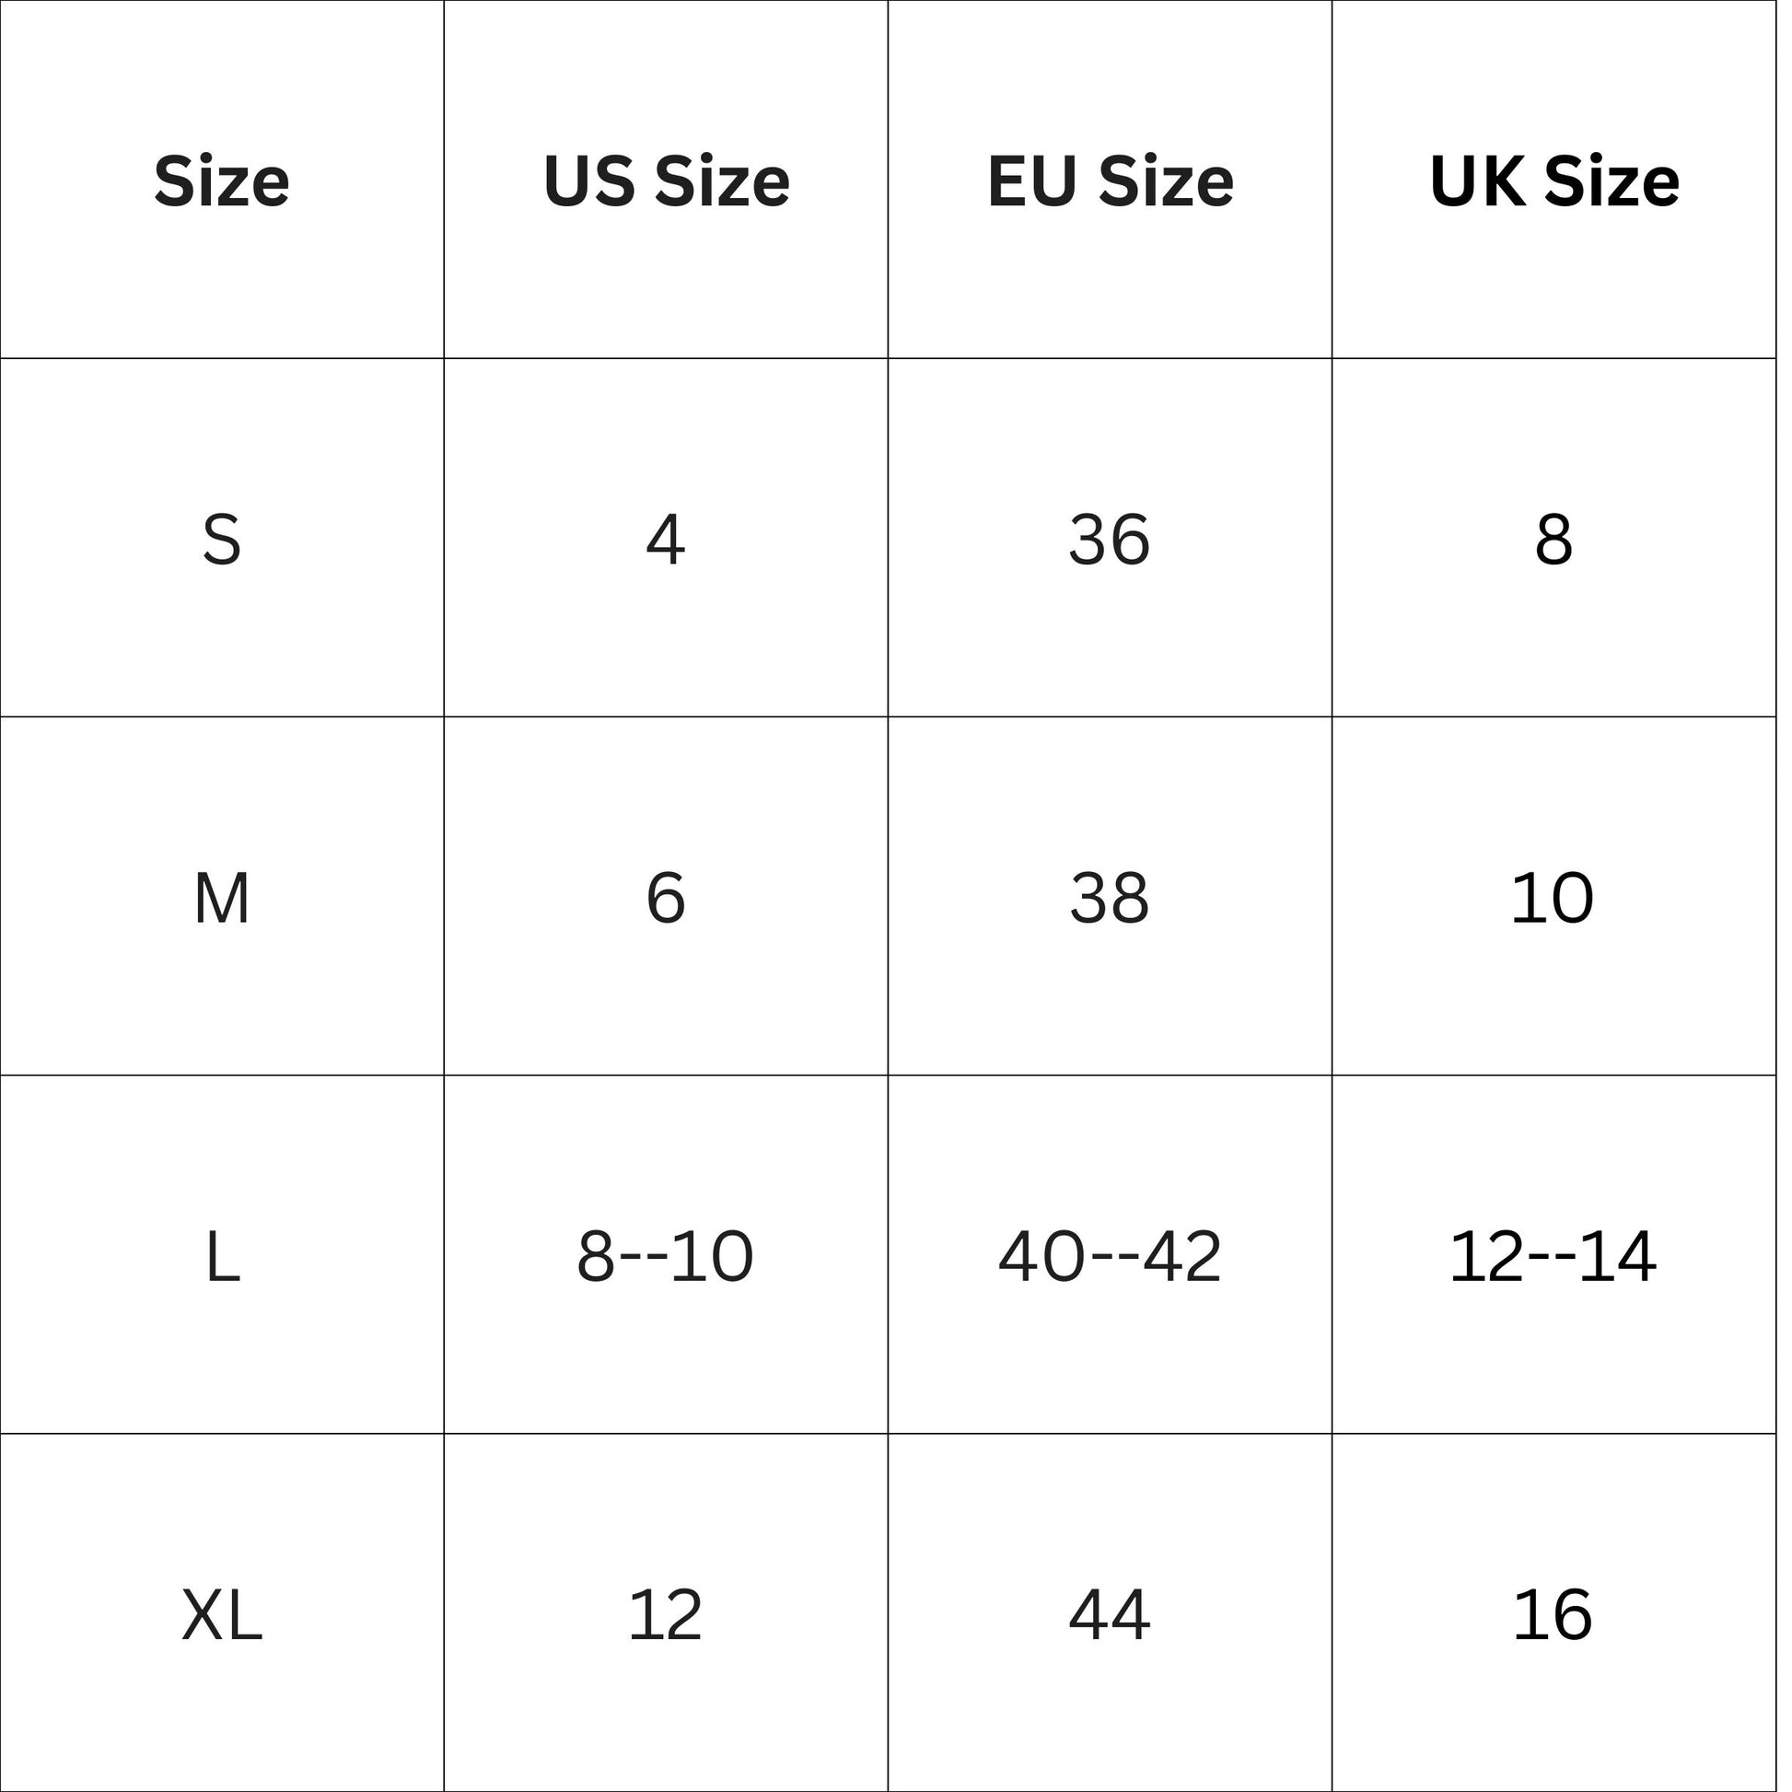Screen dimensions: 1792x1792
Task: Click EU size 44 cell
Action: point(1111,1615)
